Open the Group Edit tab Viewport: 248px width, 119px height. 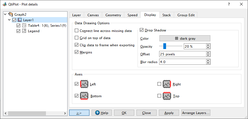pyautogui.click(x=187, y=15)
